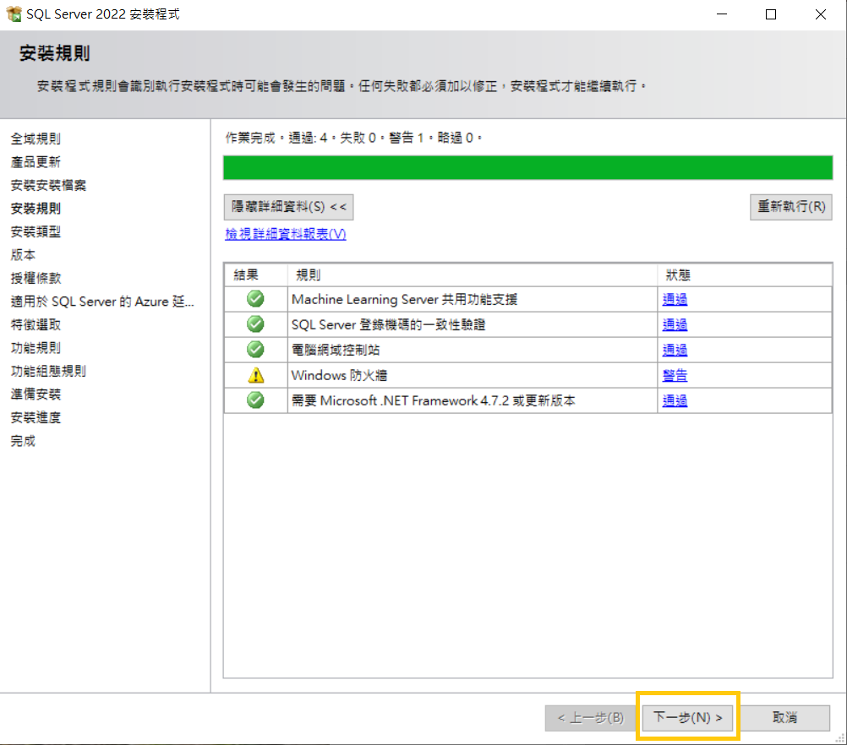Click the 結果 column header

(256, 275)
